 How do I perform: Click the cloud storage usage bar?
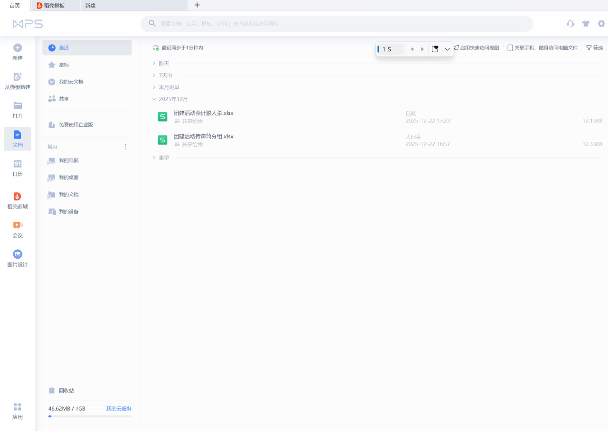tap(90, 416)
